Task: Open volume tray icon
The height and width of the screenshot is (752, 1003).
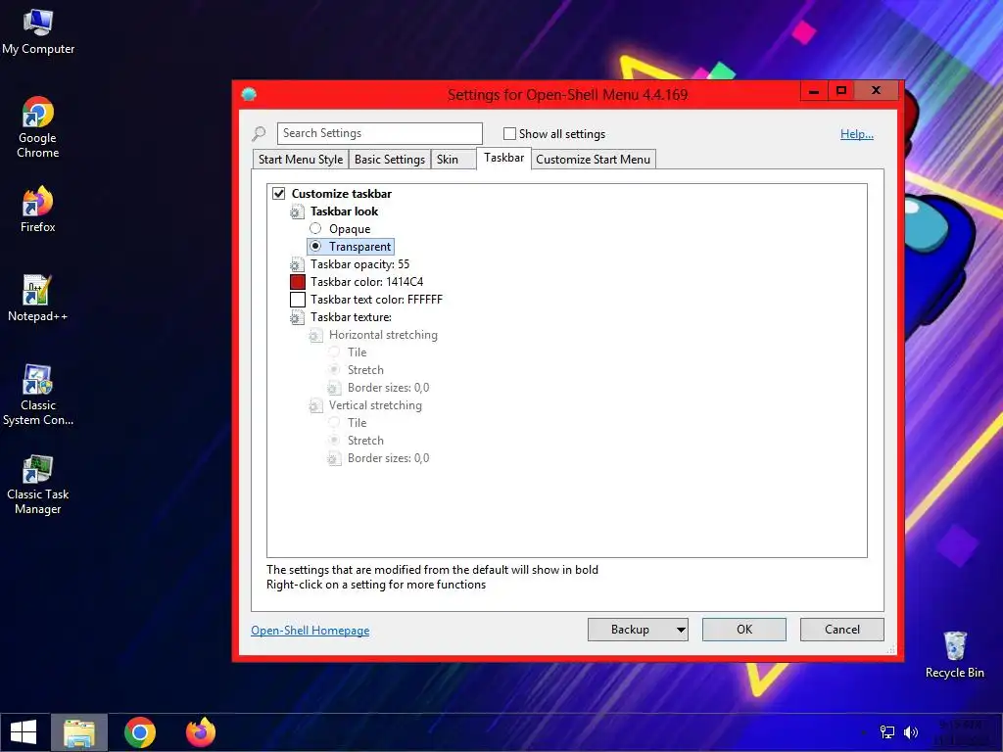Action: (911, 732)
